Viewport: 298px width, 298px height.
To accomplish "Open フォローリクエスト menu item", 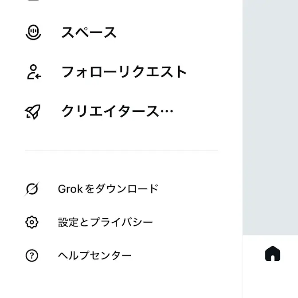I will pyautogui.click(x=124, y=72).
